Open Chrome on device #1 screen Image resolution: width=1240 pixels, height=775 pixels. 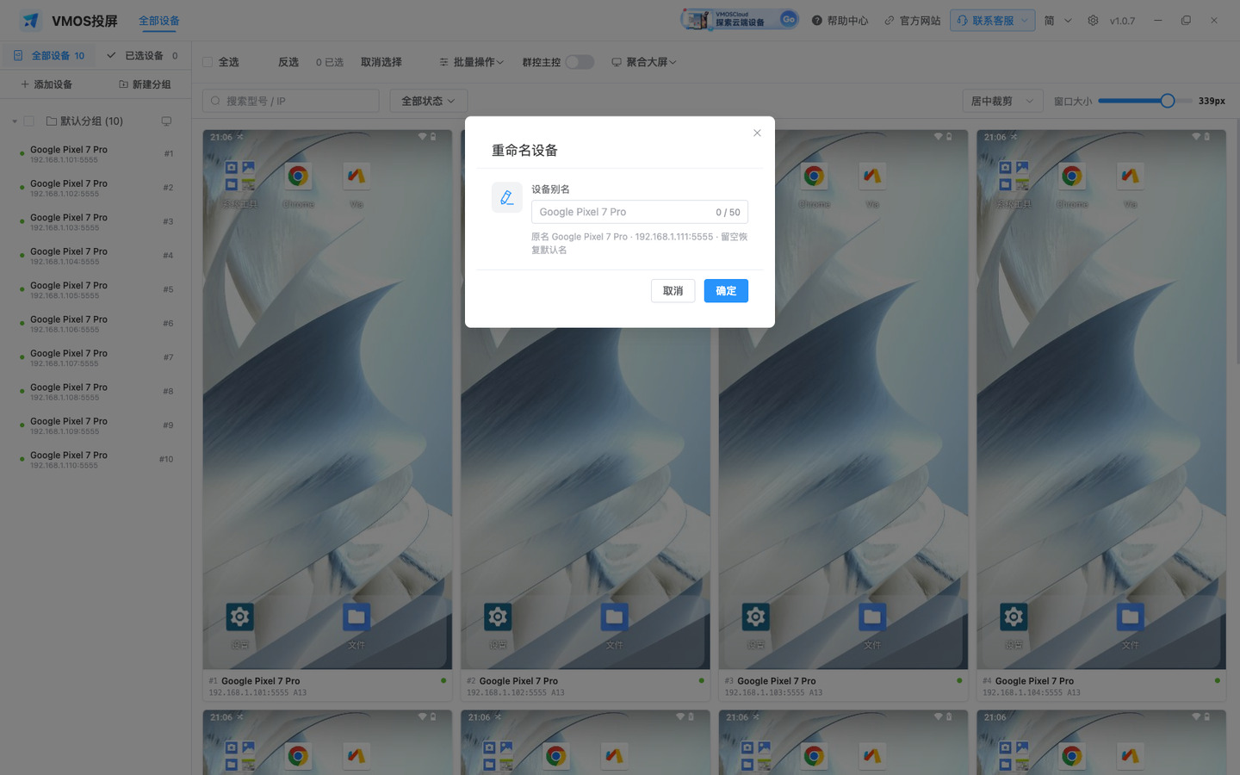click(298, 177)
